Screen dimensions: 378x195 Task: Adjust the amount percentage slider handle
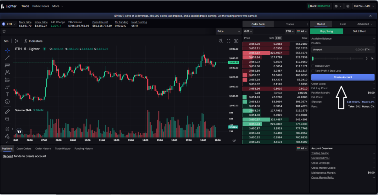tap(313, 58)
